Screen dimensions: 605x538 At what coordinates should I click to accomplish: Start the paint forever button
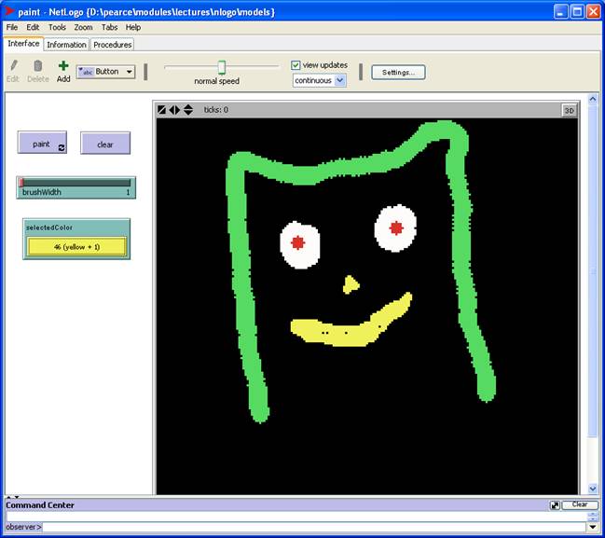pos(42,143)
